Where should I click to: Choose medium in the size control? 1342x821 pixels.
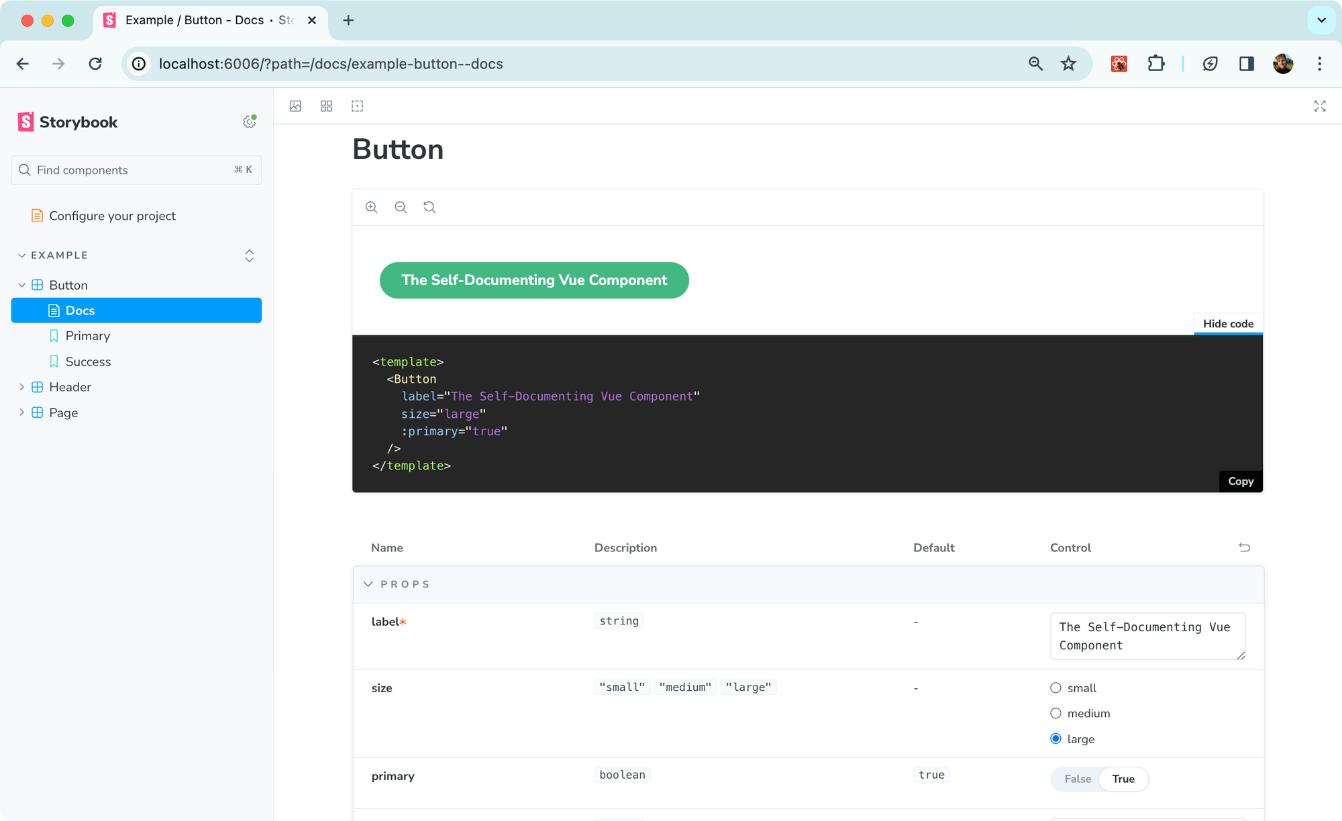pos(1055,713)
